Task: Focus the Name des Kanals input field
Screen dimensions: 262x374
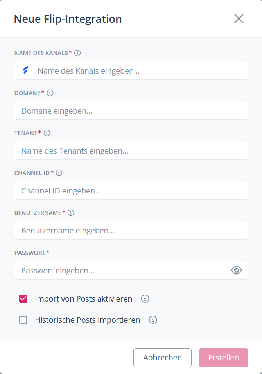Action: tap(131, 70)
